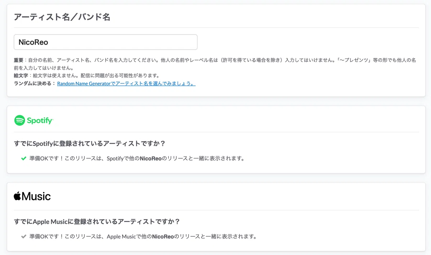
Task: Click the artist name input field containing NicoReo
Action: click(106, 42)
